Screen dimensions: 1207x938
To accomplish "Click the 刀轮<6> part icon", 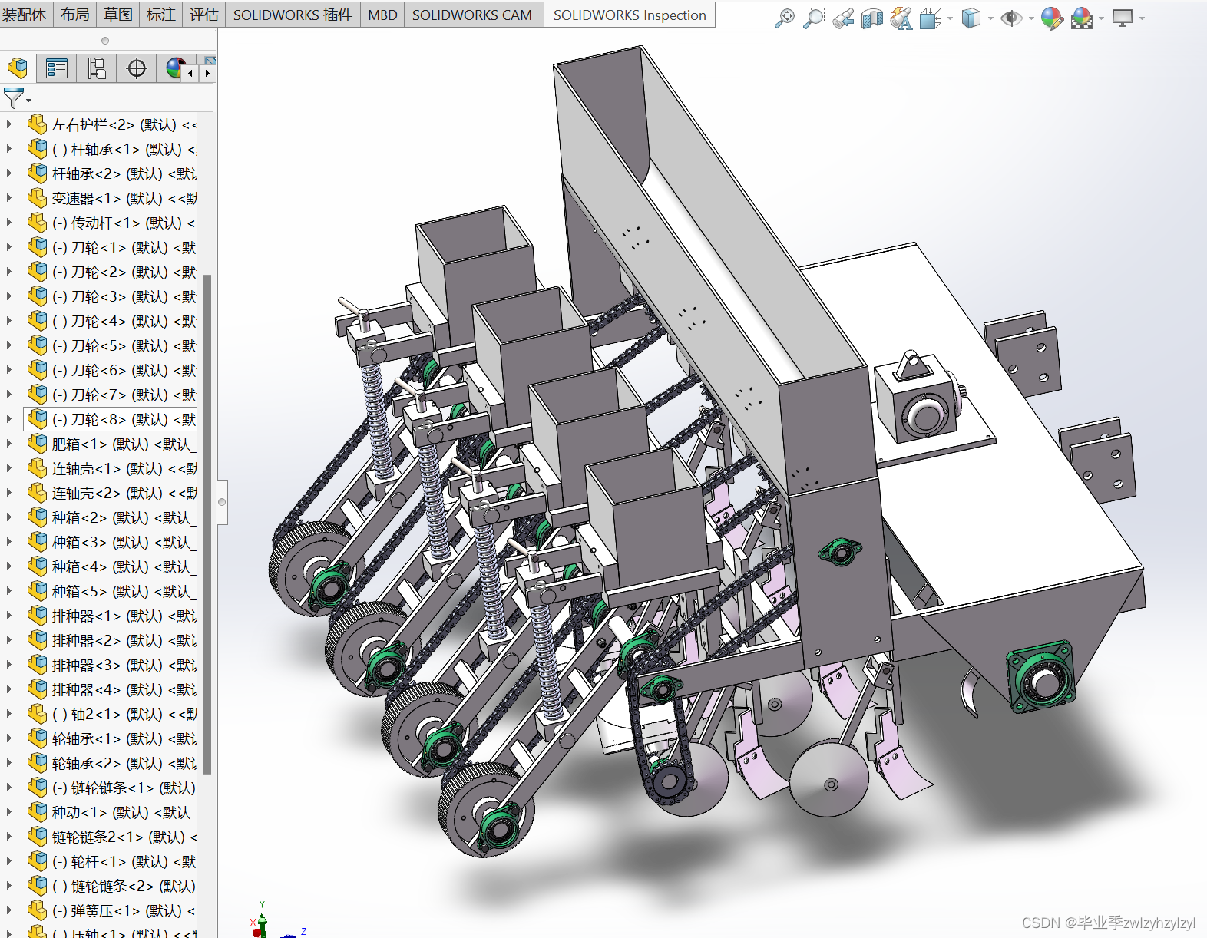I will tap(37, 369).
